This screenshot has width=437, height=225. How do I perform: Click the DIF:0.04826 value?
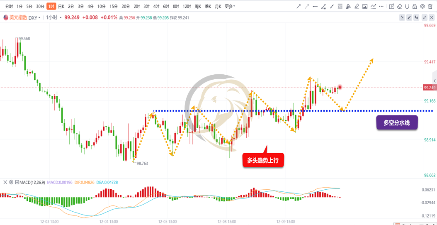click(84, 182)
